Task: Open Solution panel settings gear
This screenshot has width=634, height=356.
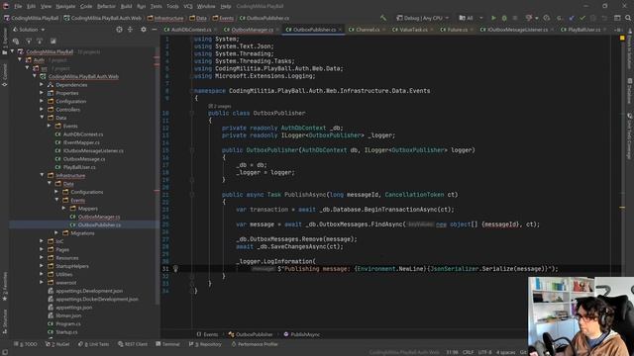Action: point(143,30)
